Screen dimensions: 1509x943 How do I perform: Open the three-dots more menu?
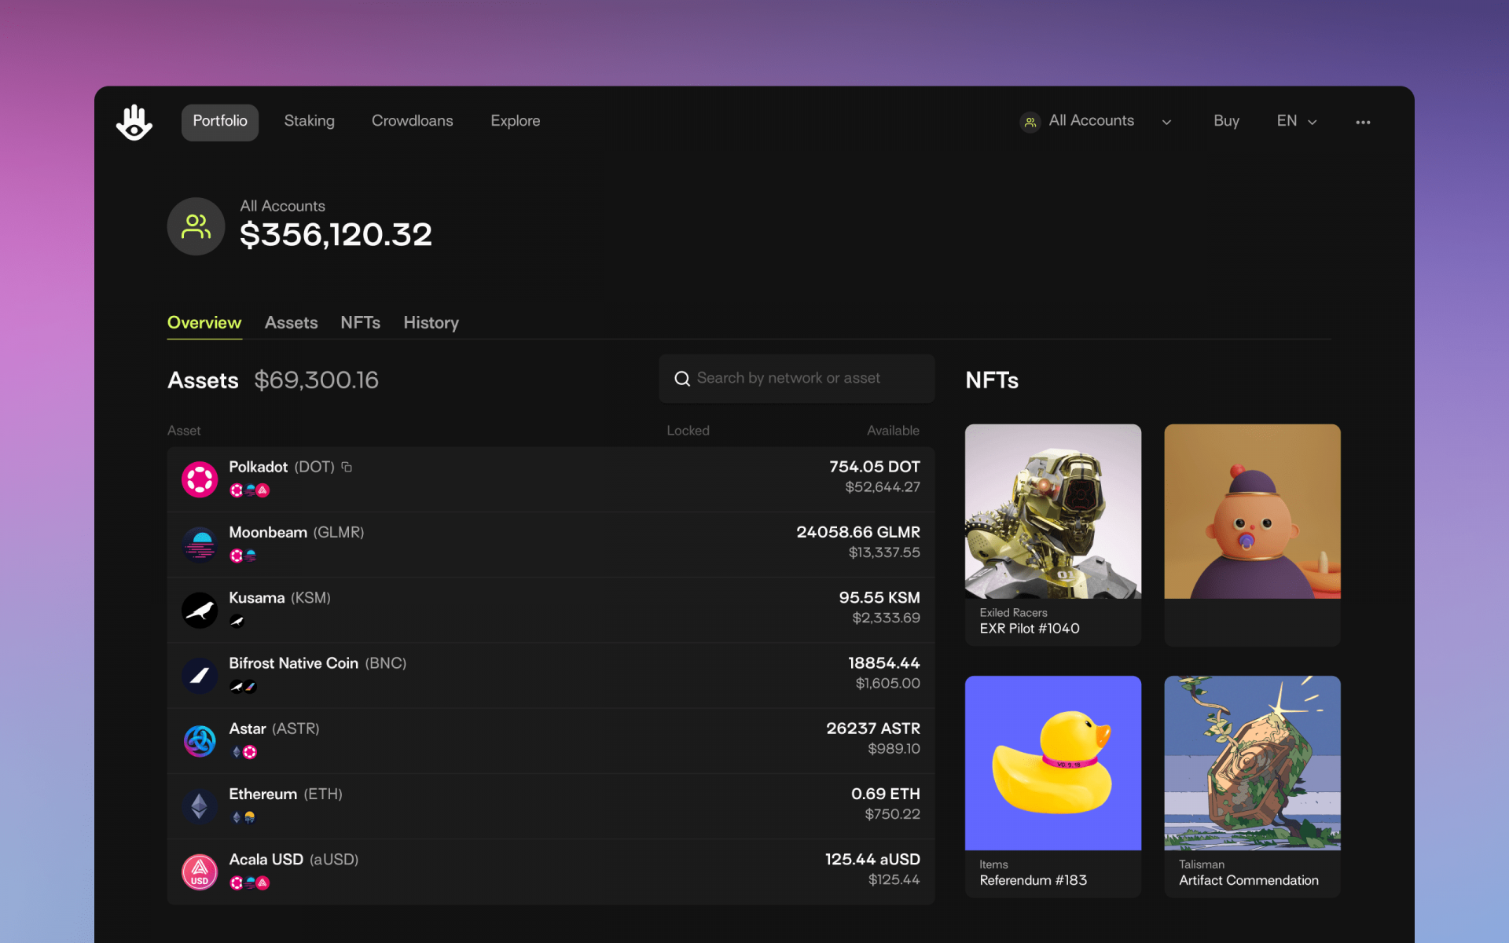(x=1363, y=122)
